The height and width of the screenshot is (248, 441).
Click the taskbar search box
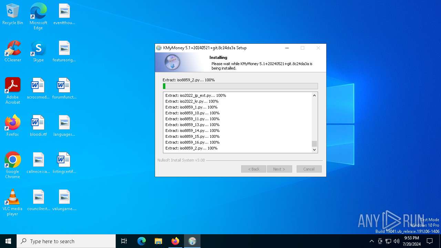(66, 241)
